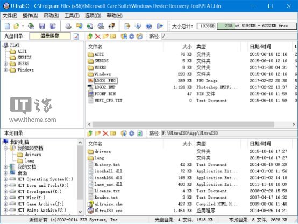Collapse the 我的ISO文档 tree node
This screenshot has width=298, height=224.
5,148
